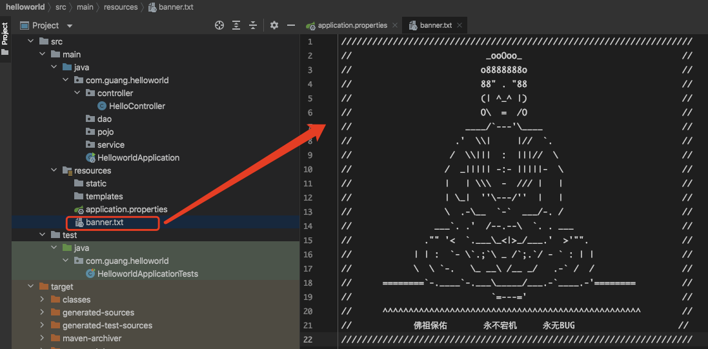
Task: Click resources in the breadcrumb bar
Action: [x=121, y=8]
